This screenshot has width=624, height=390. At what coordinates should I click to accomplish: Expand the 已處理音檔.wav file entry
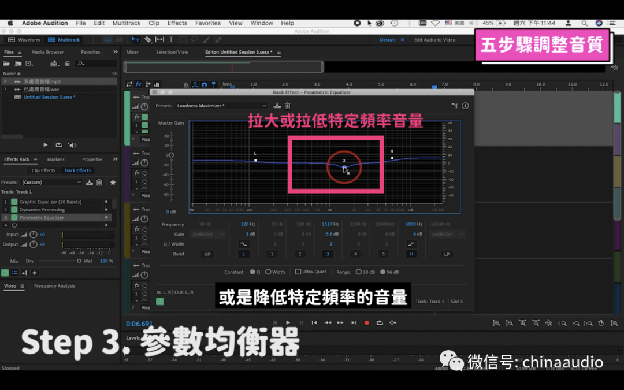pyautogui.click(x=5, y=89)
